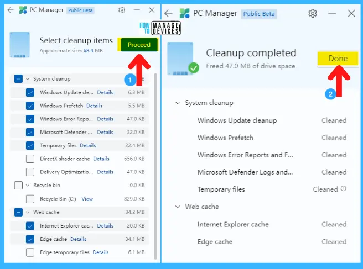Check Edge temporary files checkbox
This screenshot has width=363, height=269.
[30, 252]
